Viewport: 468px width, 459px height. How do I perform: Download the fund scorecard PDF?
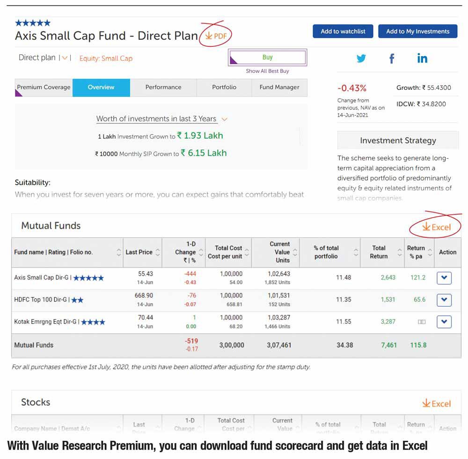click(x=216, y=36)
